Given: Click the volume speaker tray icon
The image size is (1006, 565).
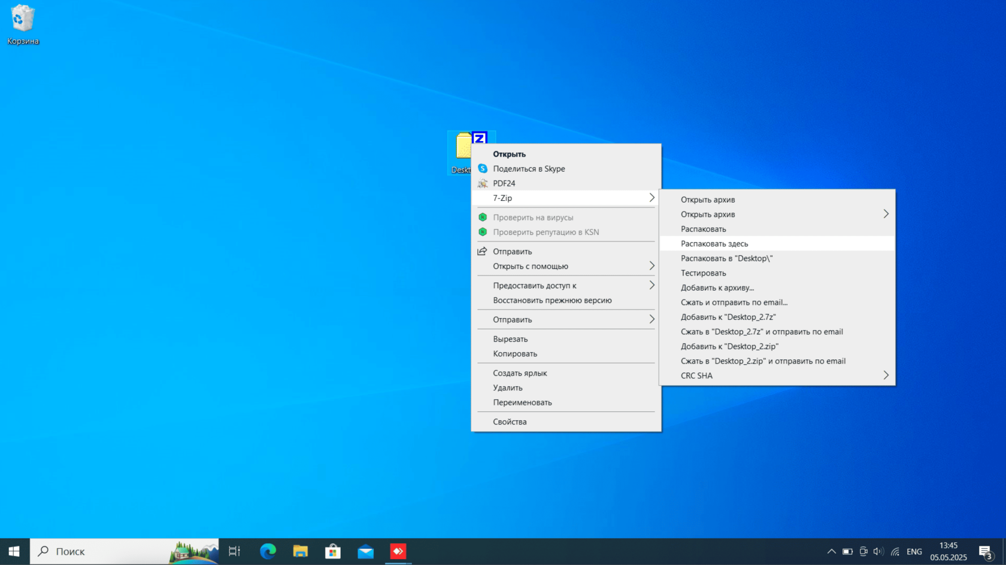Looking at the screenshot, I should (x=878, y=551).
